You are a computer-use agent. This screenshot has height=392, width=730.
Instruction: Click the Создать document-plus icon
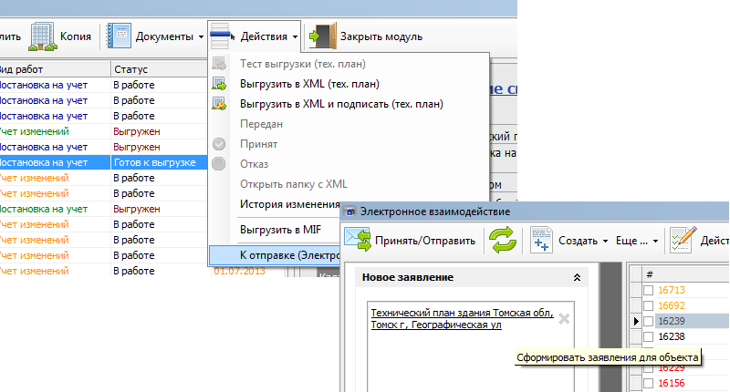pyautogui.click(x=542, y=241)
